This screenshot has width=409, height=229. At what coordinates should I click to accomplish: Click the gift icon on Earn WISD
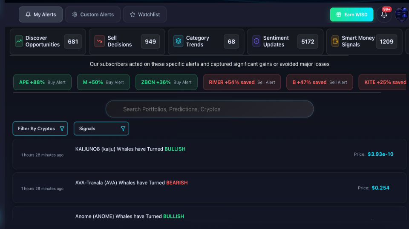pos(339,14)
